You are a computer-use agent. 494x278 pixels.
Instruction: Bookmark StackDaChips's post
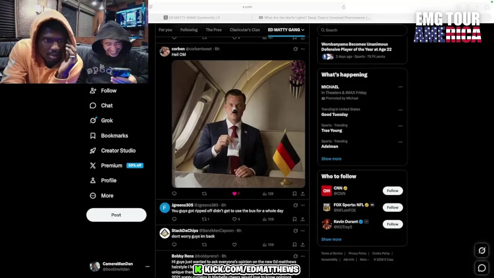point(294,244)
